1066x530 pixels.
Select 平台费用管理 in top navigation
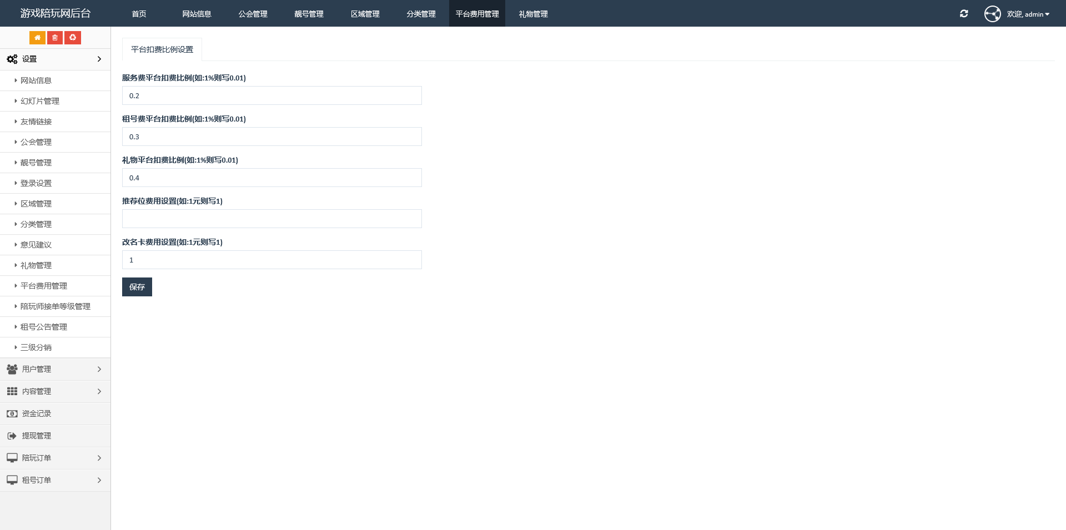[477, 14]
